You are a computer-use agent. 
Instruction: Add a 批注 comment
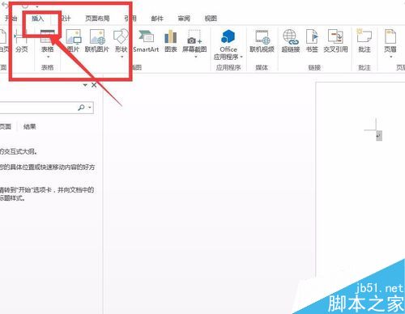point(364,40)
